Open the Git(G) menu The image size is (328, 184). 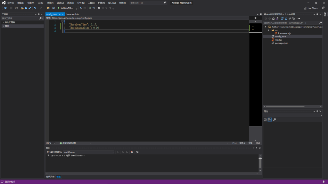[40, 3]
